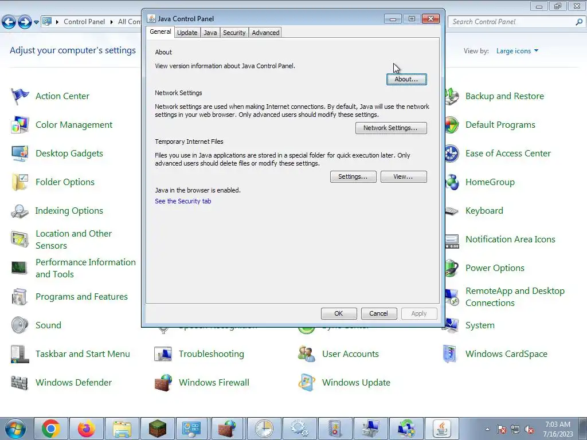Switch to the Advanced tab
Screen dimensions: 587x440
[265, 33]
